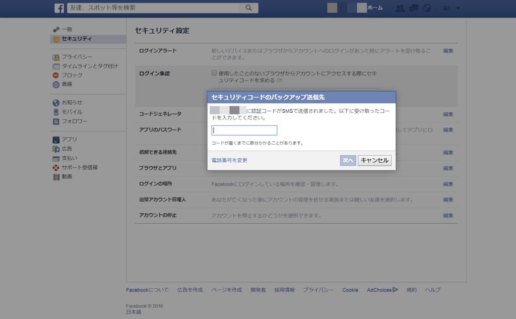
Task: Focus the 友達、スポット等を検索 search field
Action: [154, 8]
